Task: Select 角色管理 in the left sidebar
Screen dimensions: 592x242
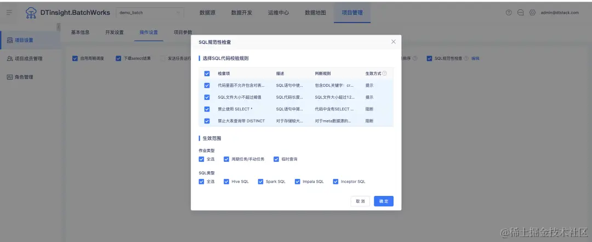Action: (24, 77)
